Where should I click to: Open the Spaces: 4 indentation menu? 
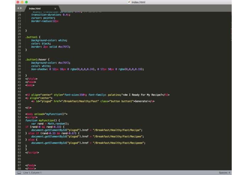[x=224, y=173]
